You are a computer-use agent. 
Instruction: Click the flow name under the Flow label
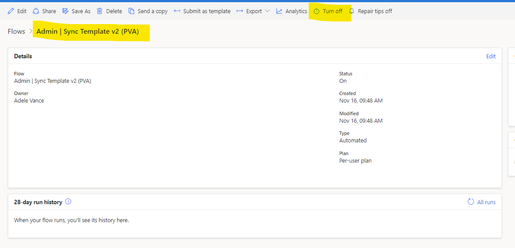(53, 81)
